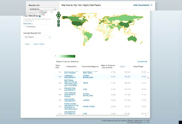Open Southeast University - China link
The height and width of the screenshot is (124, 182).
click(70, 95)
